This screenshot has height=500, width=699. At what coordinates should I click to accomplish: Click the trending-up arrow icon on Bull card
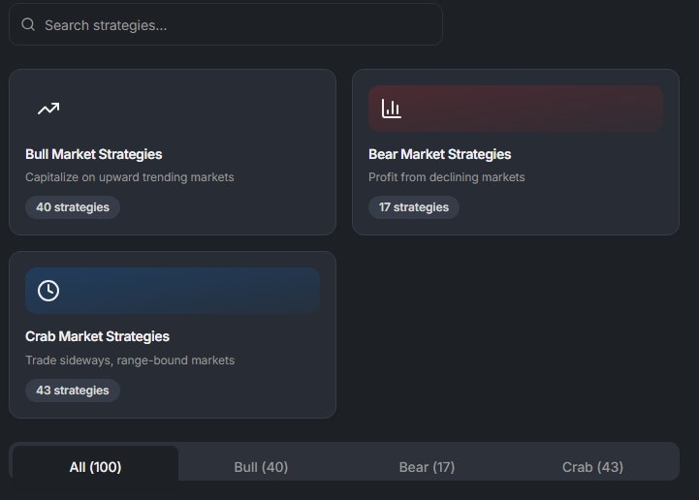[x=48, y=109]
